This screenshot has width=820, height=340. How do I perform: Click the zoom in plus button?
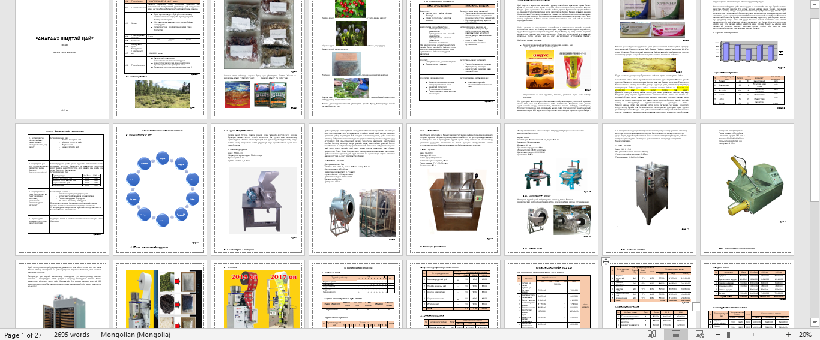(789, 335)
